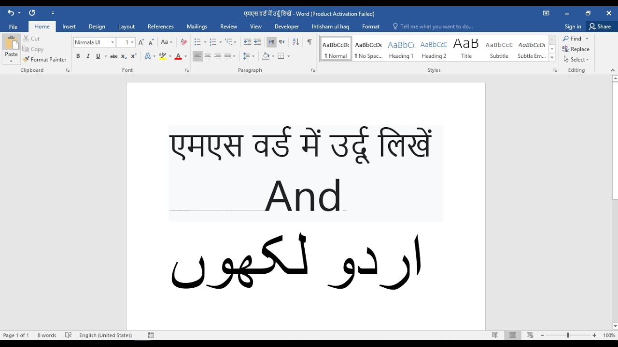This screenshot has width=618, height=347.
Task: Apply Text Effects and Typography
Action: (x=148, y=56)
